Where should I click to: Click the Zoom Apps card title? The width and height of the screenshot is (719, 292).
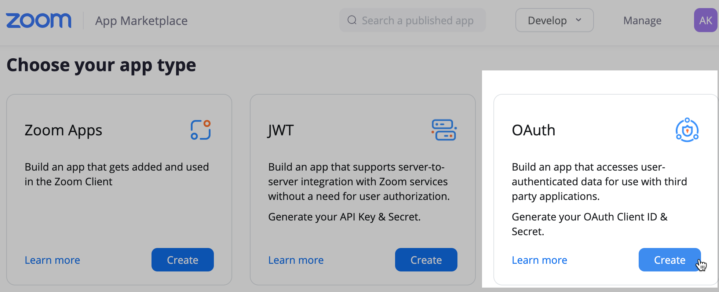(x=63, y=131)
